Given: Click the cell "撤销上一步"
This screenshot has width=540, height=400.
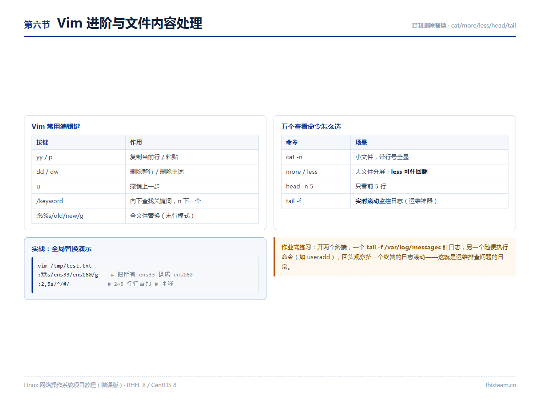Looking at the screenshot, I should pos(192,186).
